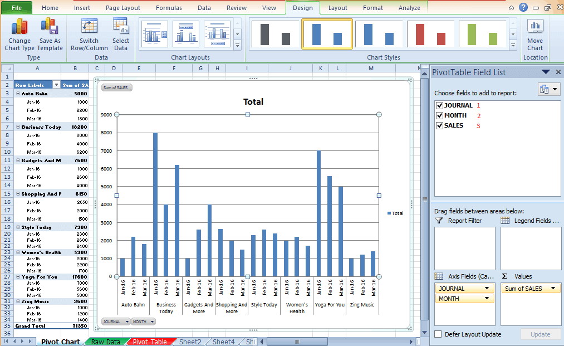Open the Select Data dialog
The image size is (564, 346).
tap(120, 27)
